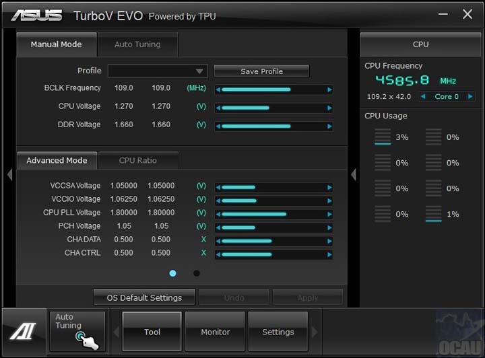Decrease CPU Voltage with left arrow
485x358 pixels.
pos(218,108)
